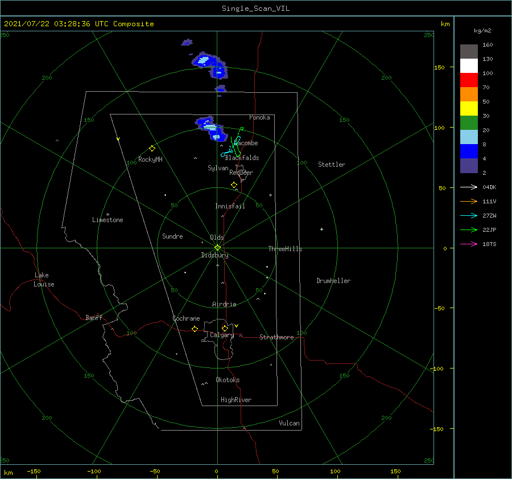
Task: Click the Vulcan label
Action: tap(289, 423)
